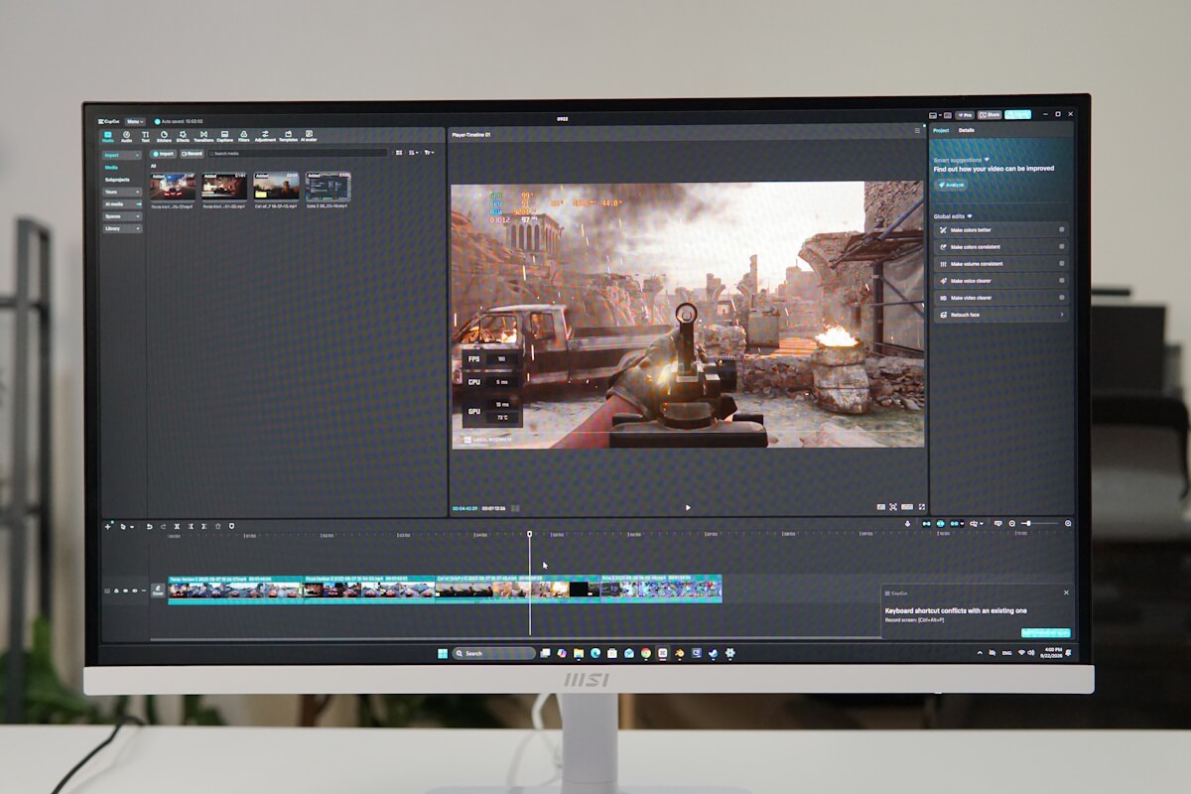Click the Delete trash icon in timeline toolbar
This screenshot has width=1191, height=794.
coord(217,526)
